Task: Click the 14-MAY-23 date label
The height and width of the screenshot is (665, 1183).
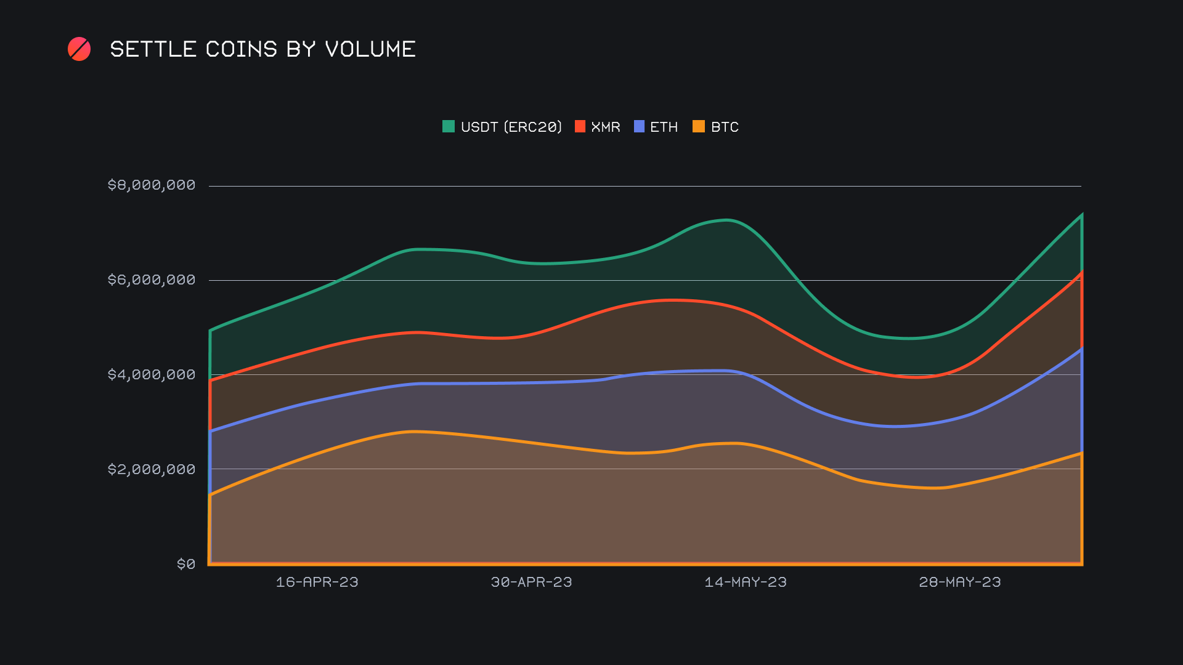Action: click(x=746, y=582)
